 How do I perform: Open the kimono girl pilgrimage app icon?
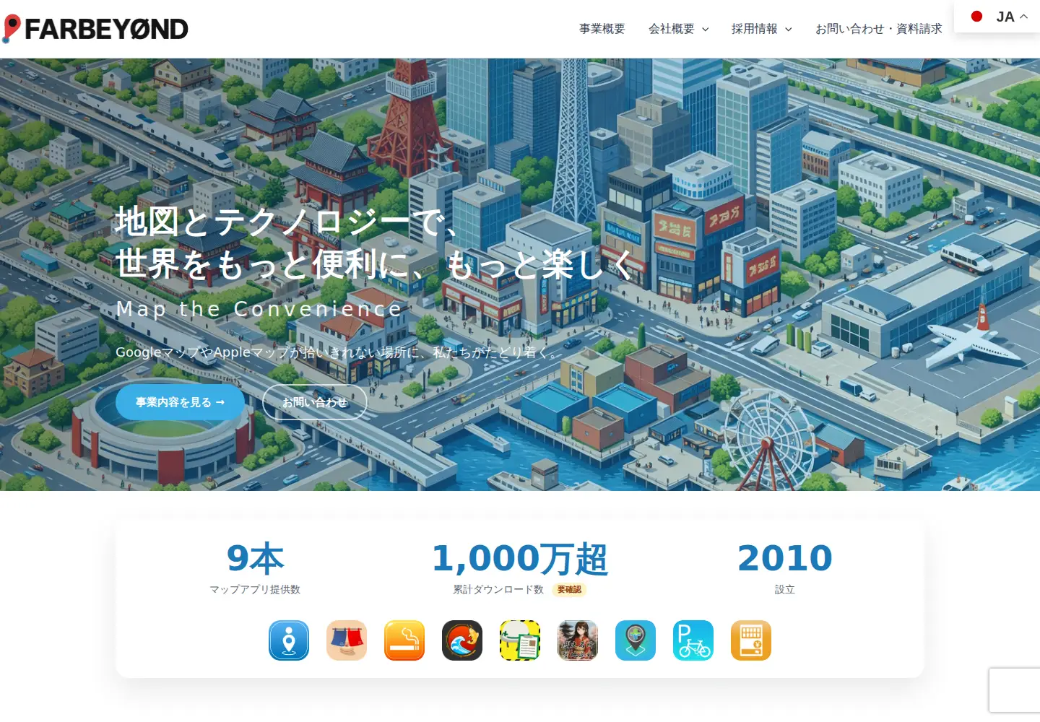click(578, 640)
